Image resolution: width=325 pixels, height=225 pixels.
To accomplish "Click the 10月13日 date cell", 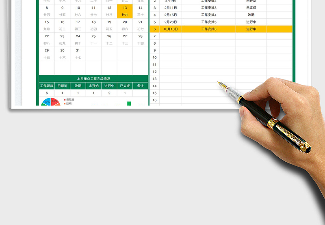I will (170, 29).
